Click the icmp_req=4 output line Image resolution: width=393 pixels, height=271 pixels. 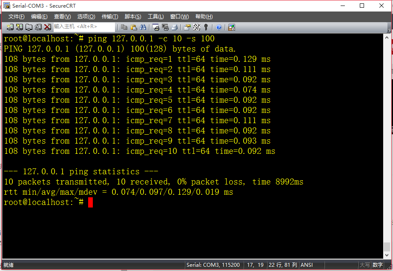(x=138, y=90)
